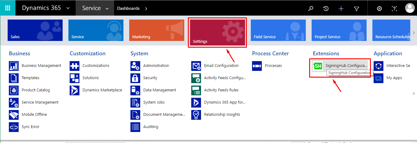
Task: Open Business Management link
Action: (x=41, y=66)
